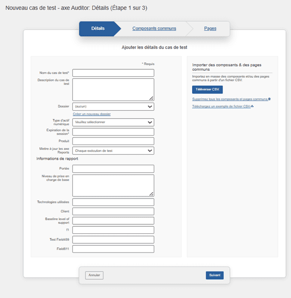Focus the Produit input field
291x298 pixels.
tap(113, 141)
